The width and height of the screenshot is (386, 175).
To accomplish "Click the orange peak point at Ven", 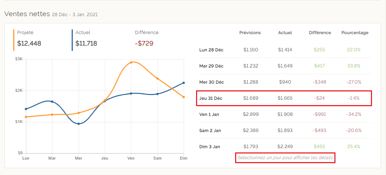I will 131,62.
